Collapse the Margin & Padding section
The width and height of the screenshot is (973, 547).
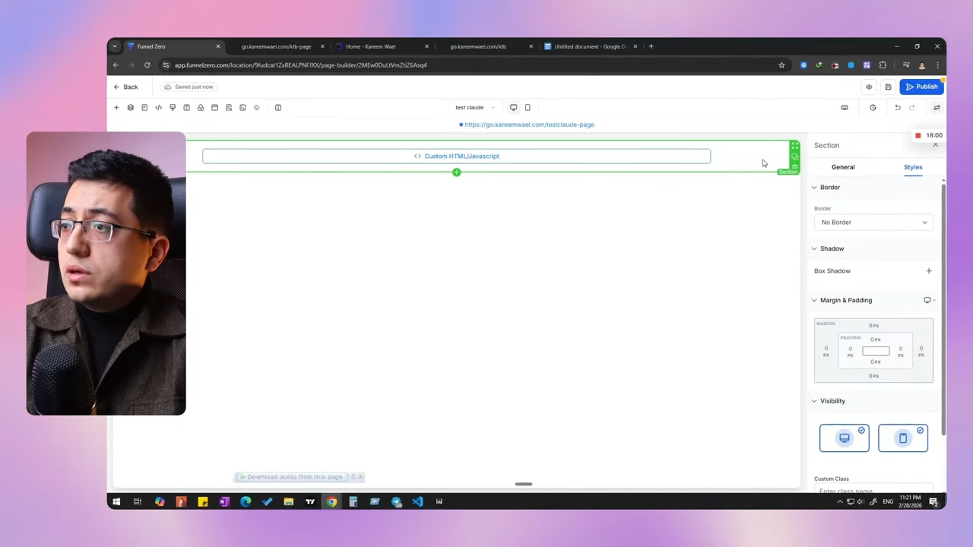coord(814,300)
